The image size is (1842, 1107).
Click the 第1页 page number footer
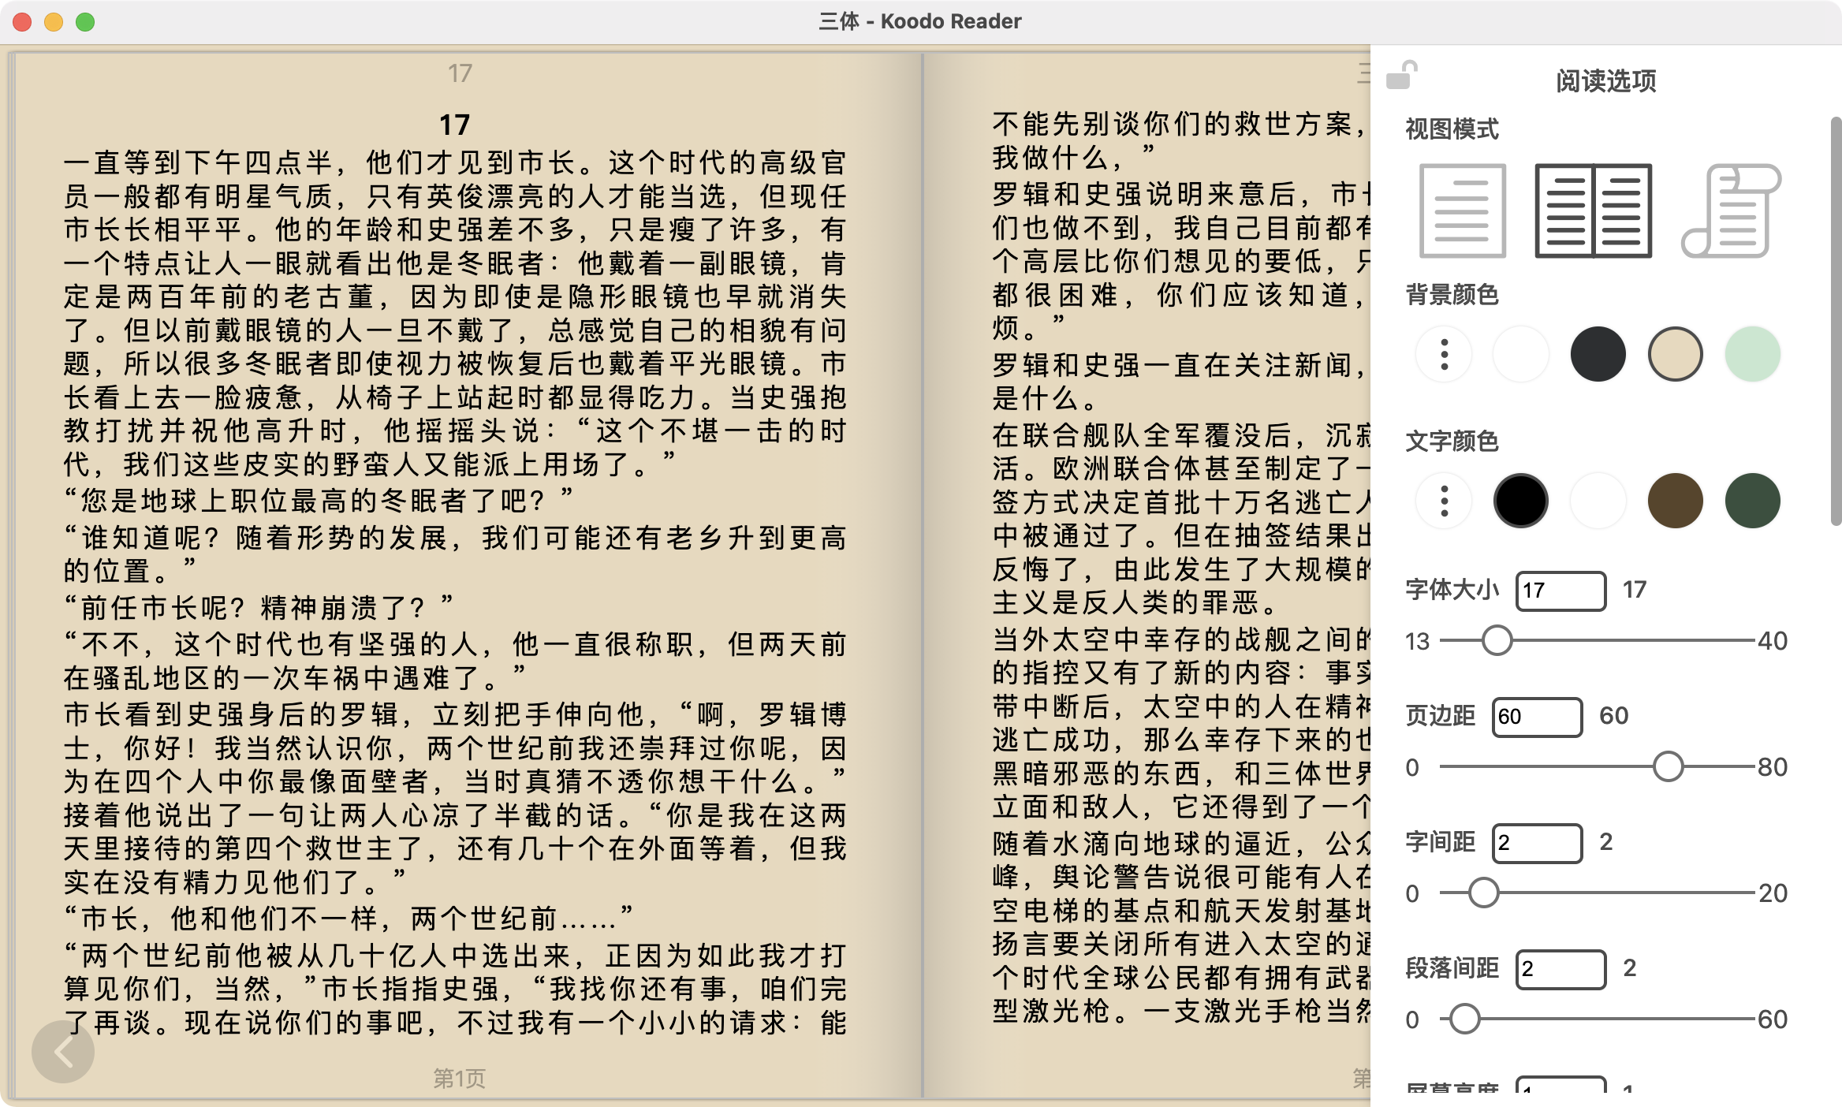coord(459,1078)
